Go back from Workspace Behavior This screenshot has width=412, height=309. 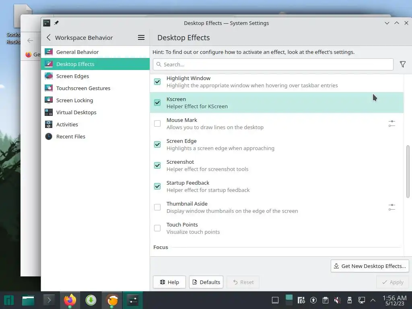click(48, 37)
